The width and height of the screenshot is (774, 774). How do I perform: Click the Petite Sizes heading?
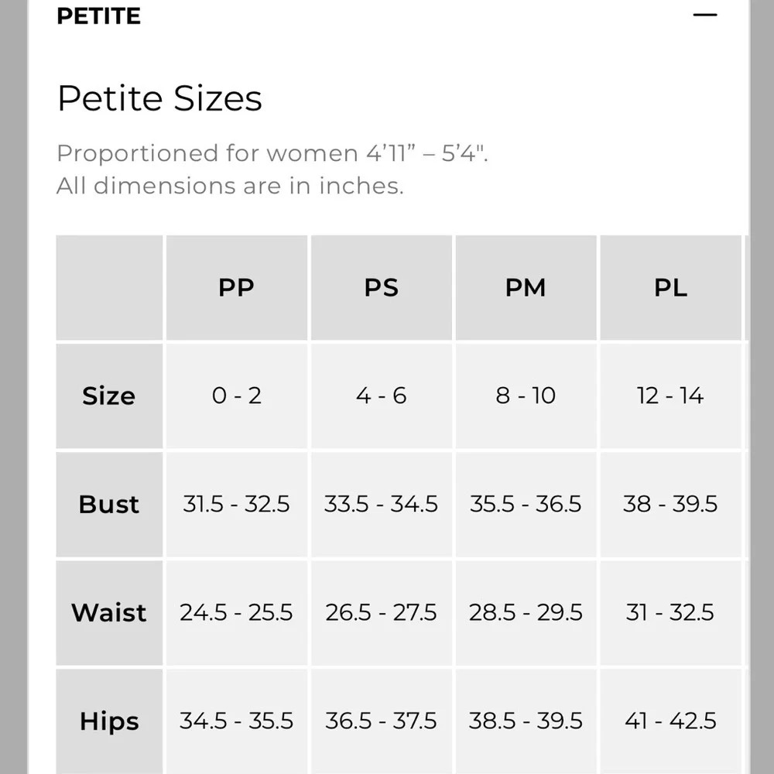click(x=159, y=98)
